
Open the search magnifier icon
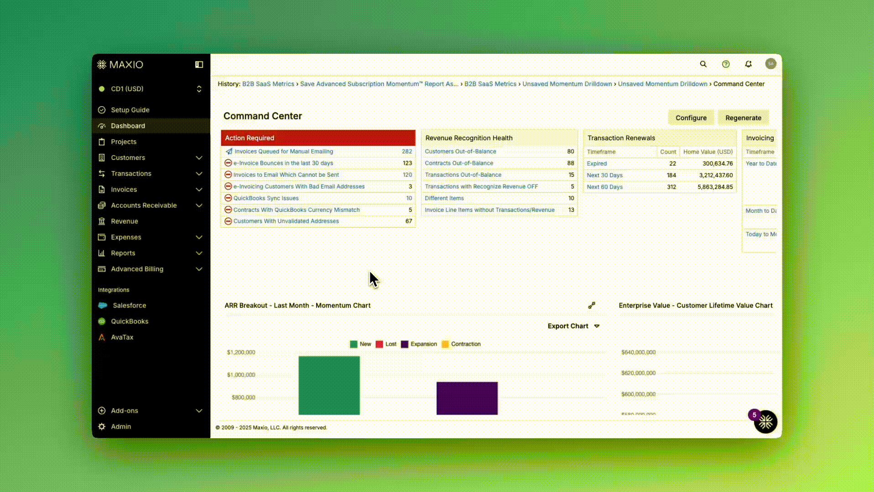pyautogui.click(x=703, y=64)
